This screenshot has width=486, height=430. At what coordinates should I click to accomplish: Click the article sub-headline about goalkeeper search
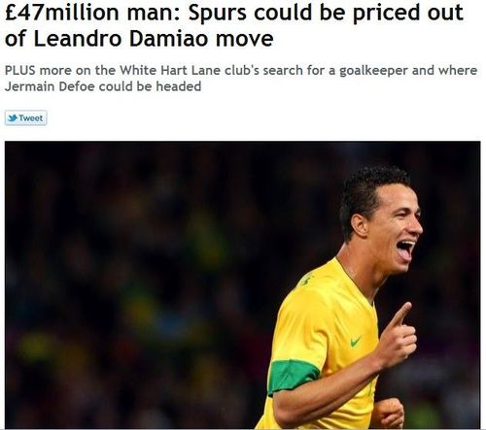click(241, 79)
